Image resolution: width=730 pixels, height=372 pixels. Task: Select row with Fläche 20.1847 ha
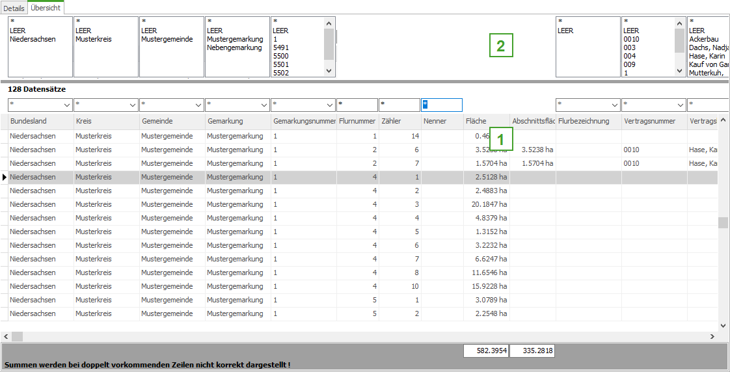point(485,204)
